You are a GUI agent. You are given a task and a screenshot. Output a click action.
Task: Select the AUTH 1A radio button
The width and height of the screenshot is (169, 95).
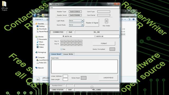(x=63, y=36)
